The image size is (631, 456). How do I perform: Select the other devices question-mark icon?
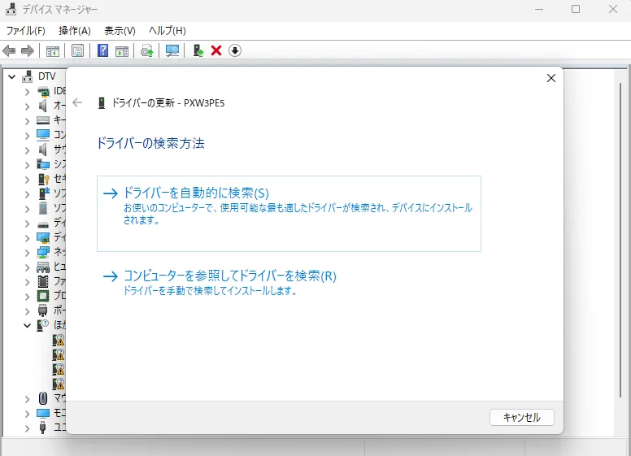point(42,325)
